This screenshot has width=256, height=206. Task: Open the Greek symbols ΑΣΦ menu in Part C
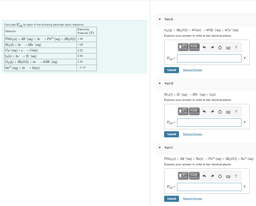coord(194,175)
